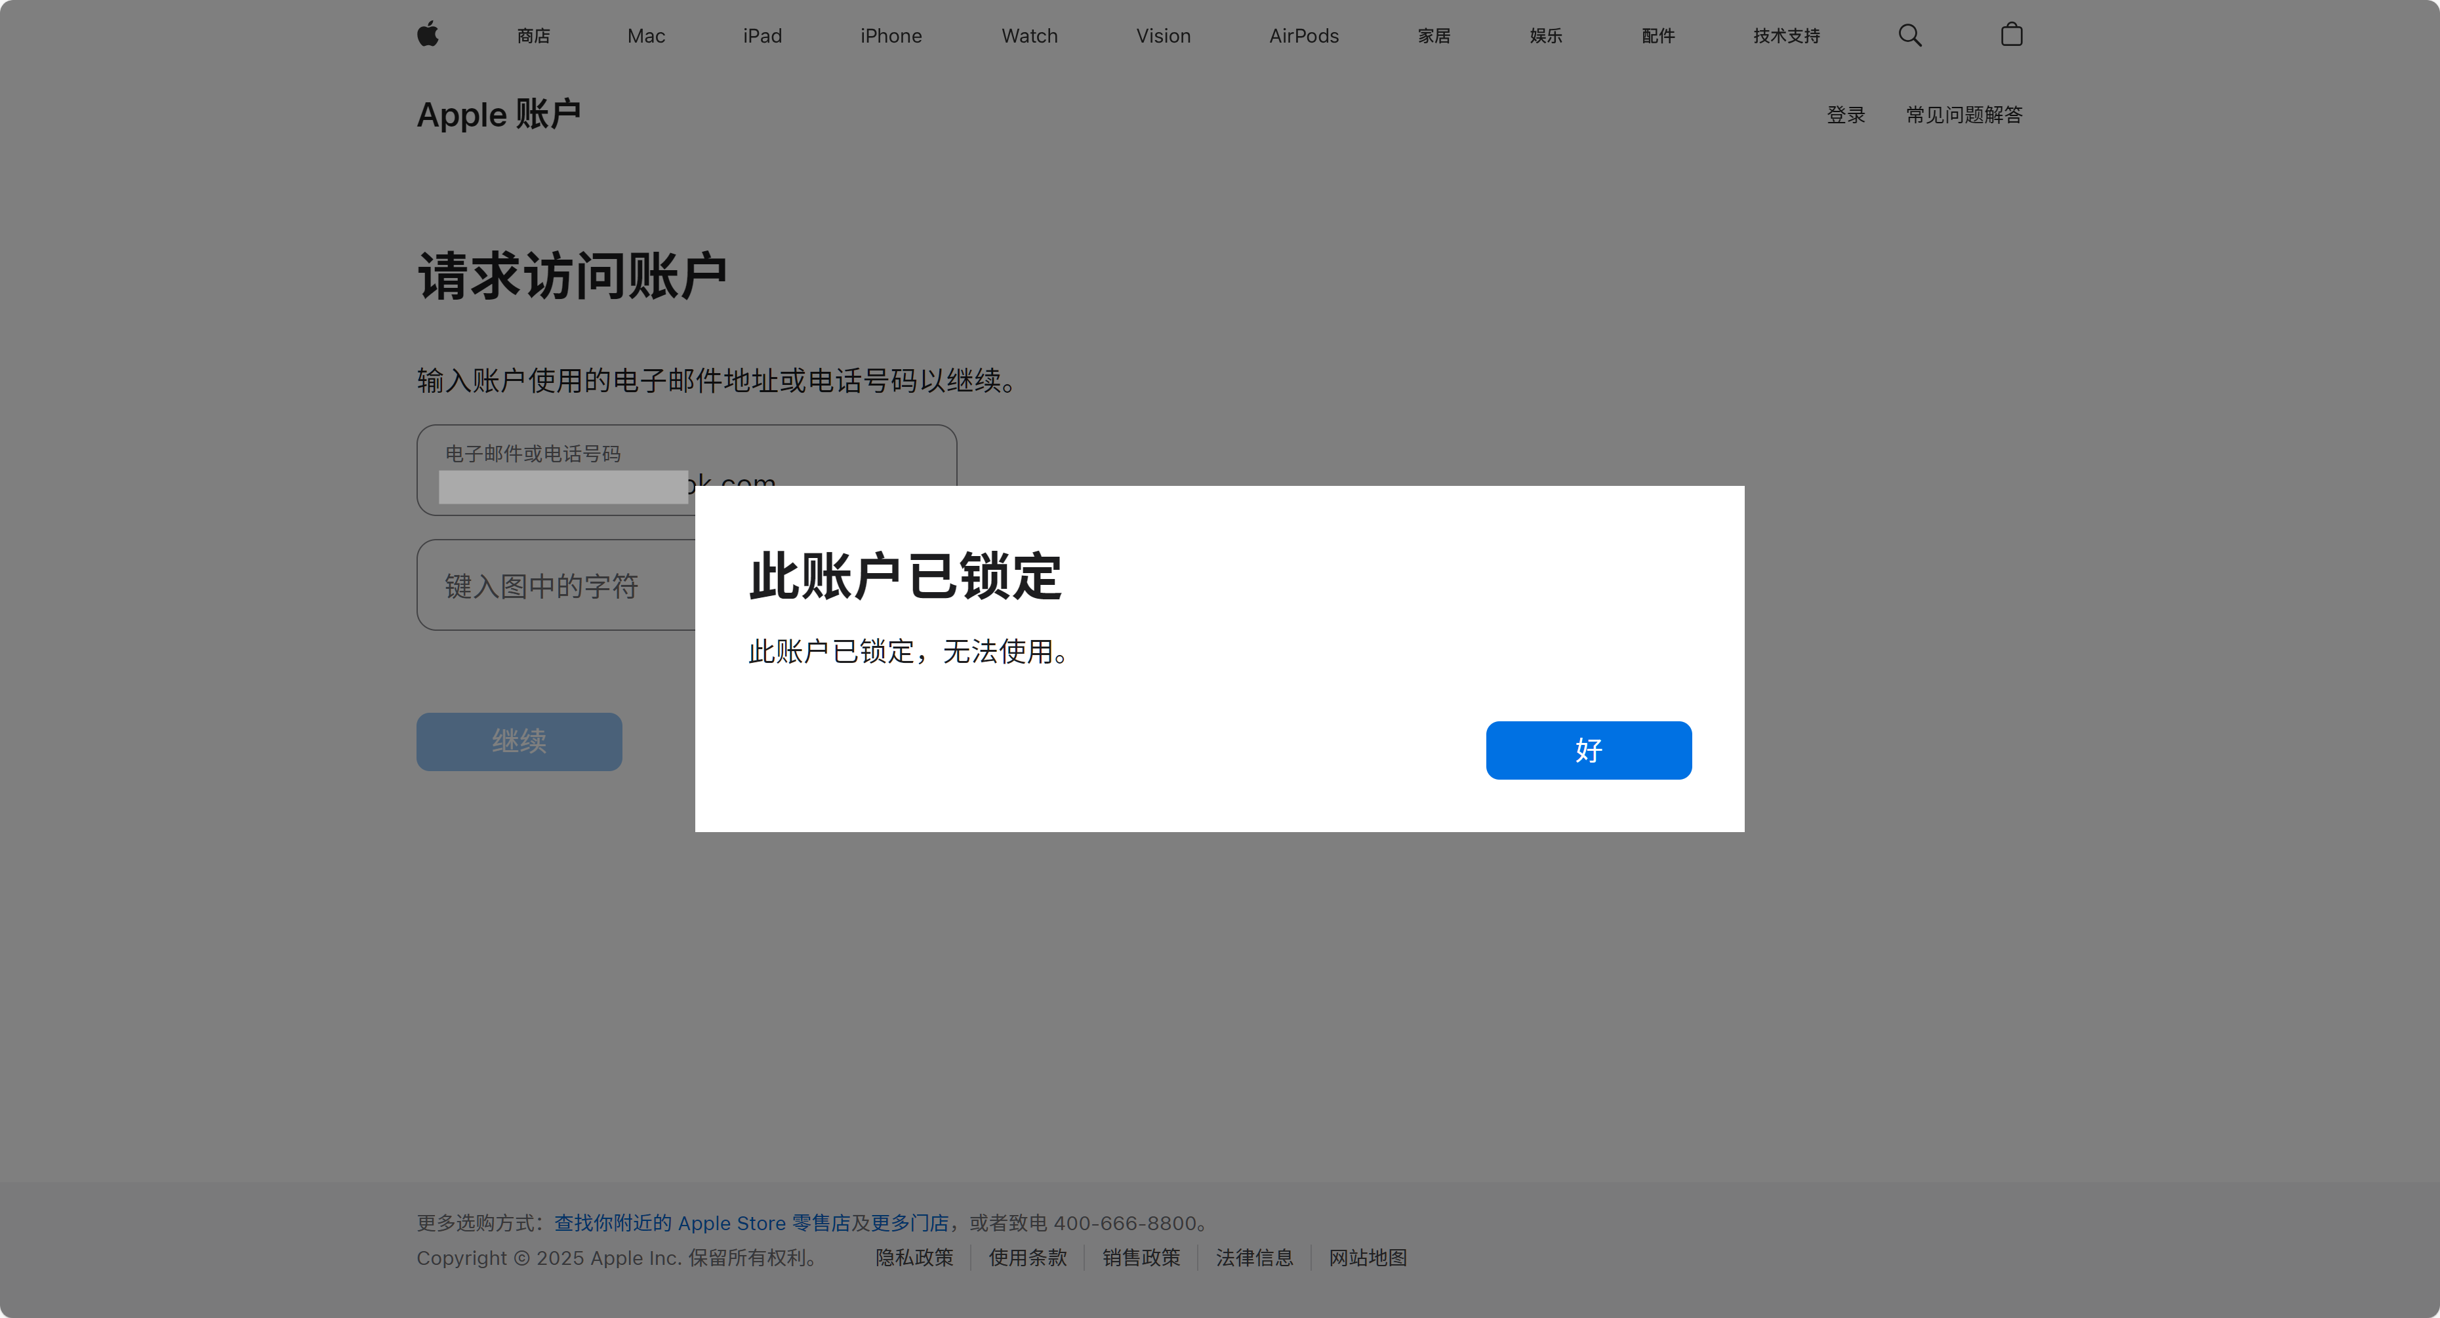Click the 继续 button

(519, 742)
